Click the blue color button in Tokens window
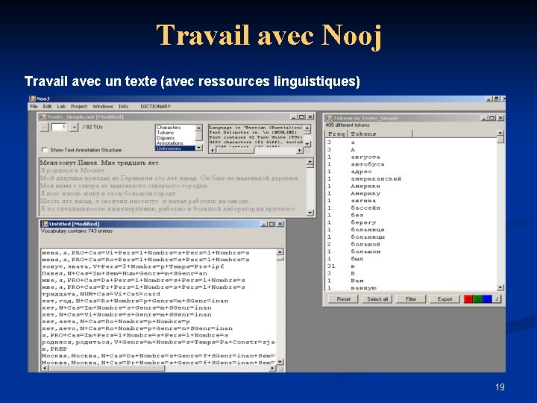 pyautogui.click(x=487, y=299)
